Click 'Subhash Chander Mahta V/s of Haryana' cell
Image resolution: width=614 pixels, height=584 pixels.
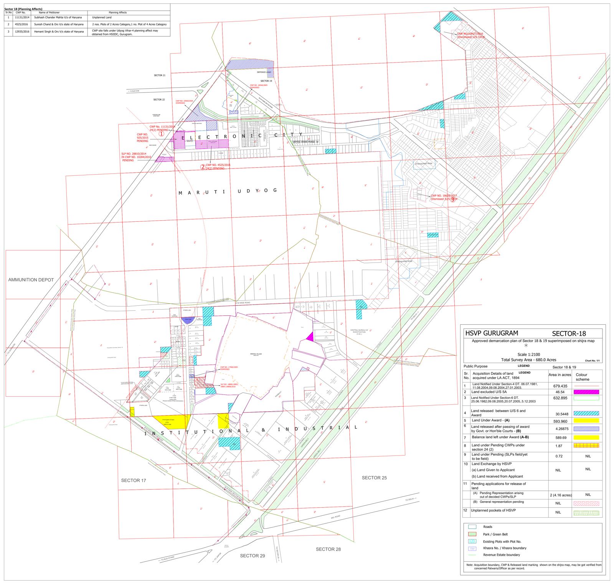pos(58,18)
